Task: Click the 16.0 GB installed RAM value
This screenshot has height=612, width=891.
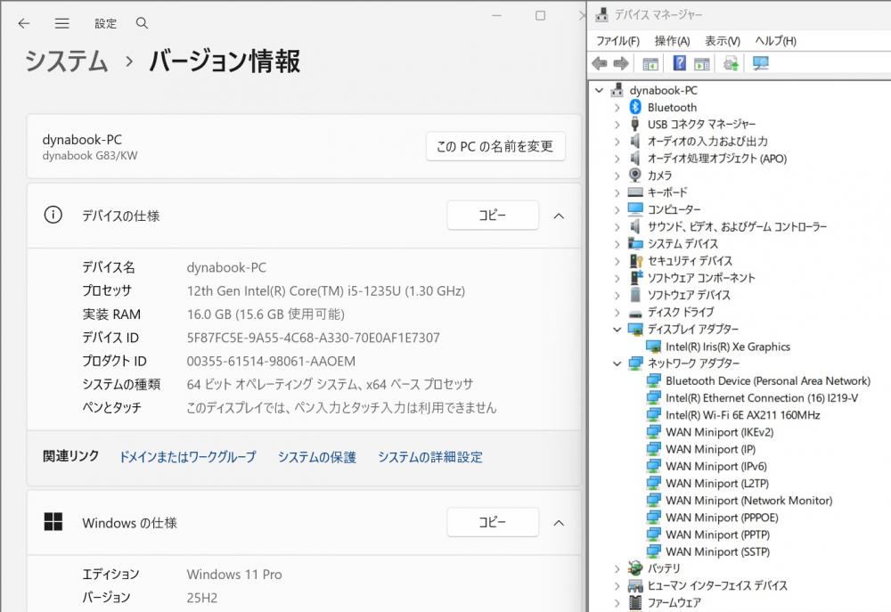Action: click(x=266, y=314)
